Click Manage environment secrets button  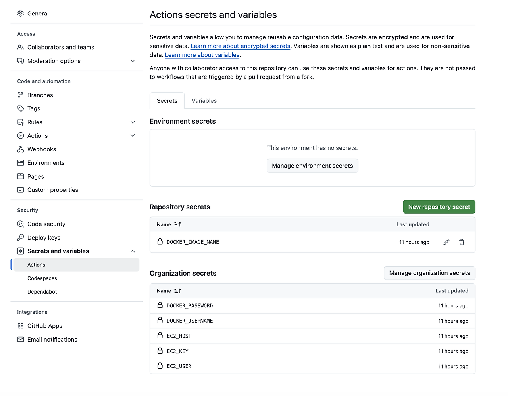(x=312, y=166)
